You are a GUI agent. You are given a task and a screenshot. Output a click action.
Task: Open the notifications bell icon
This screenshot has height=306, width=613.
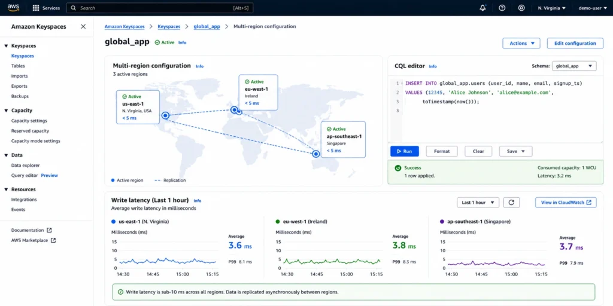(x=483, y=8)
